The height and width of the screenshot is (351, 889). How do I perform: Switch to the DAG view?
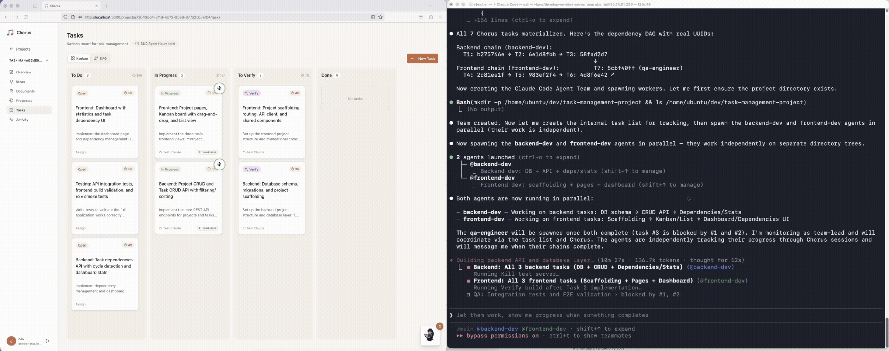click(101, 58)
